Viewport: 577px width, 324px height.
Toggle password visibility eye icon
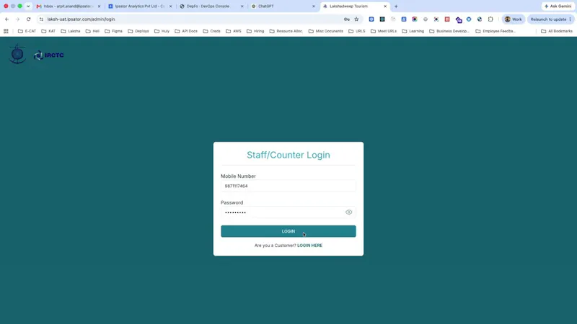(348, 212)
